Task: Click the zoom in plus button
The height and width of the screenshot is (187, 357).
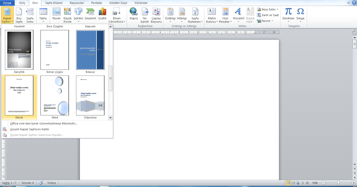Action: click(353, 183)
